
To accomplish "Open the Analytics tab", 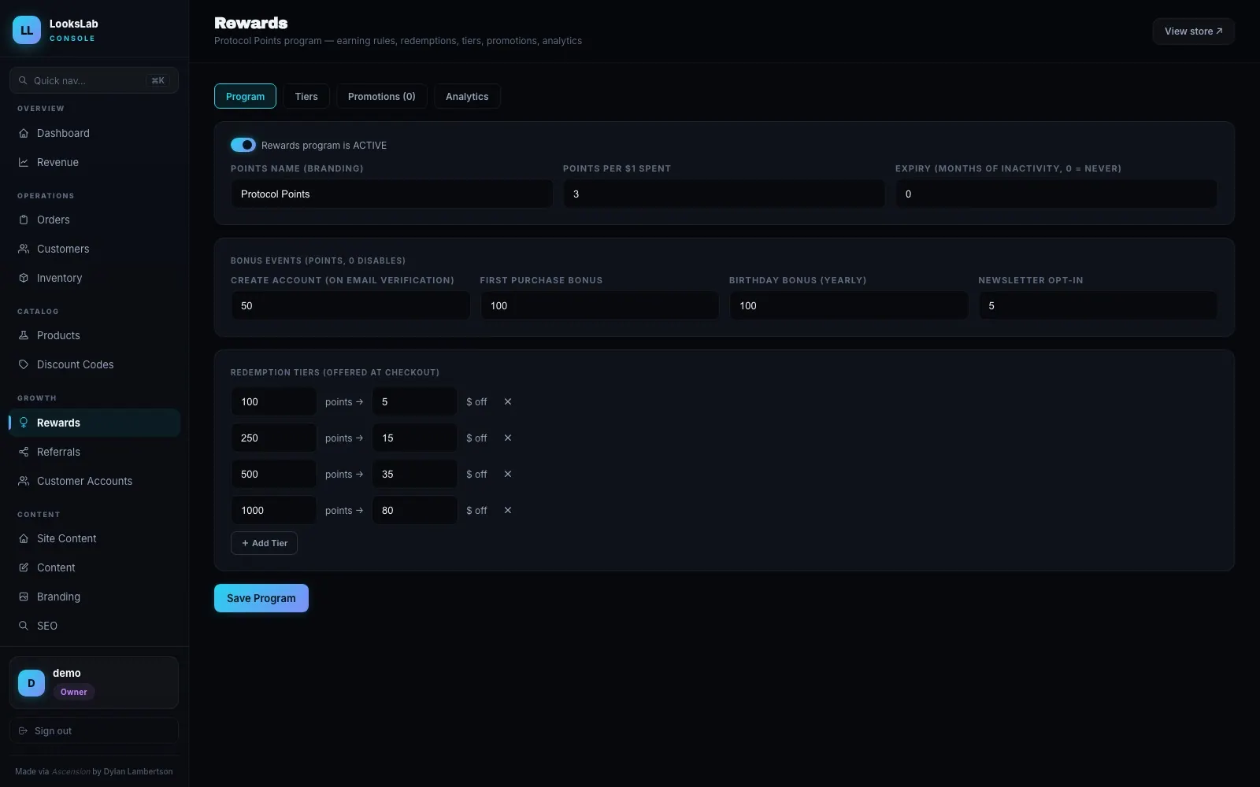I will pyautogui.click(x=467, y=96).
